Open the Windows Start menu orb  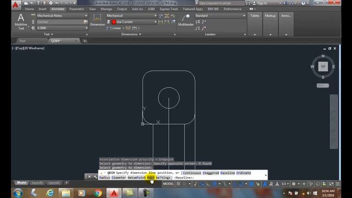pos(18,193)
